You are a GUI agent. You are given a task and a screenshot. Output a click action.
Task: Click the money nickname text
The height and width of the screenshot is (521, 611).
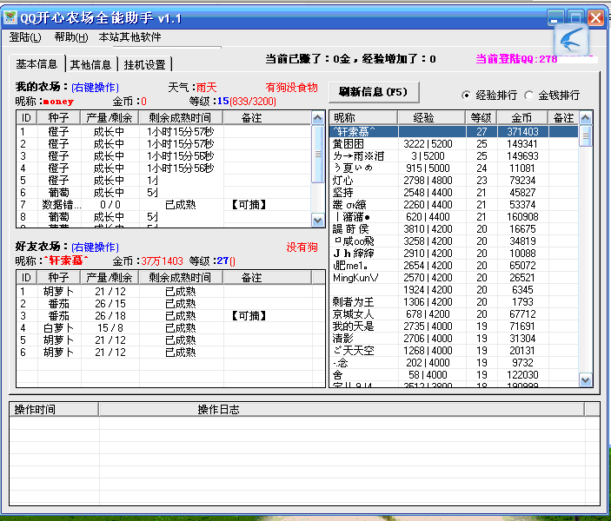pos(58,102)
